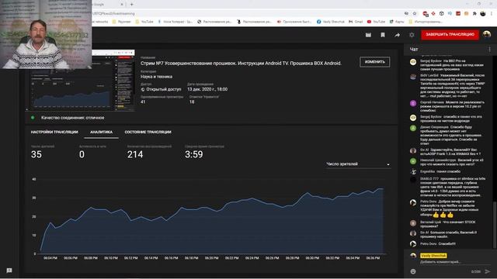
Task: Open the Vasily Shevchuk Facebook bookmark
Action: (330, 22)
